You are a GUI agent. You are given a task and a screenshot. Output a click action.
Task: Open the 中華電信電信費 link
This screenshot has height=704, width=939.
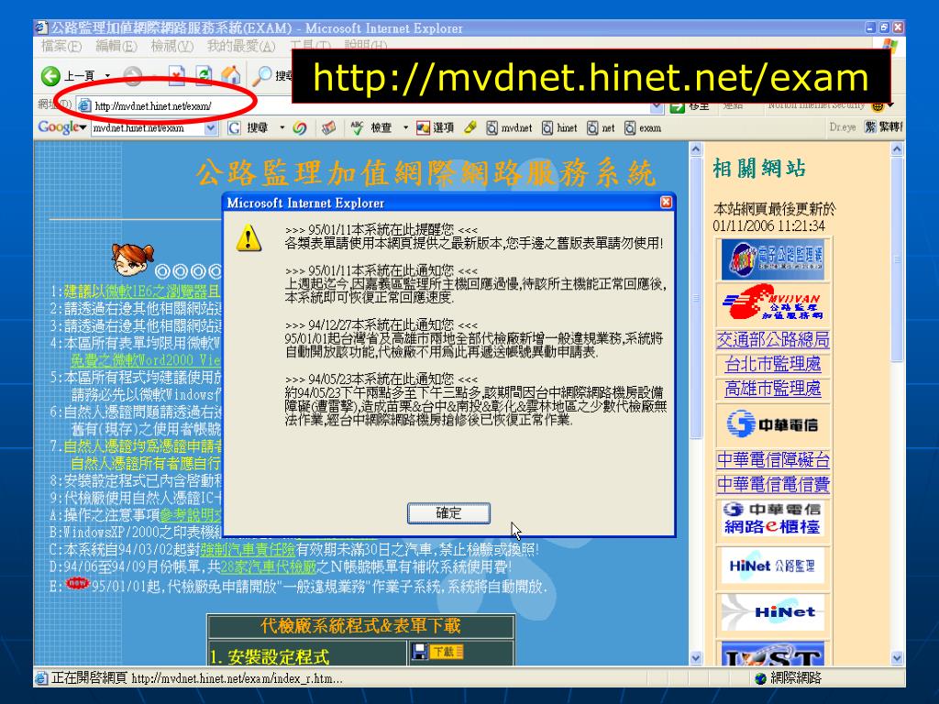pos(772,484)
